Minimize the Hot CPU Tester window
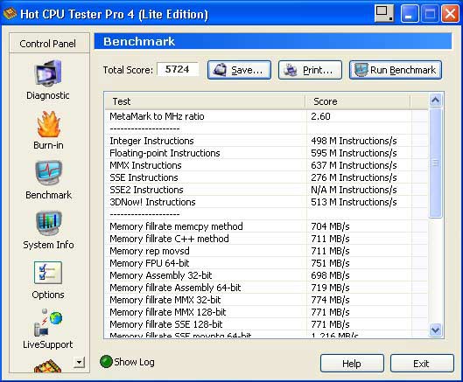This screenshot has height=382, width=463. (410, 14)
